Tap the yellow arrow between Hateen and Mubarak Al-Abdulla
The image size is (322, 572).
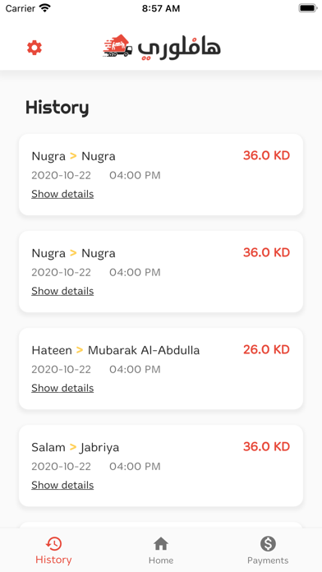pyautogui.click(x=80, y=350)
